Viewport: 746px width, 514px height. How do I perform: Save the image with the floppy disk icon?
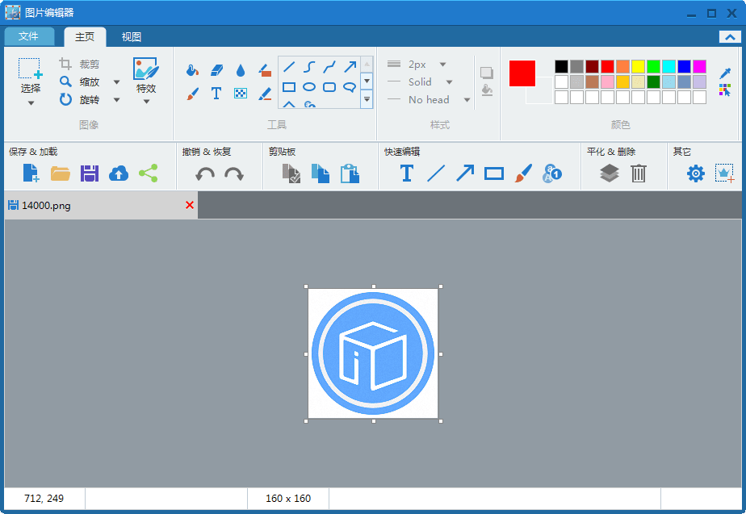pos(90,173)
